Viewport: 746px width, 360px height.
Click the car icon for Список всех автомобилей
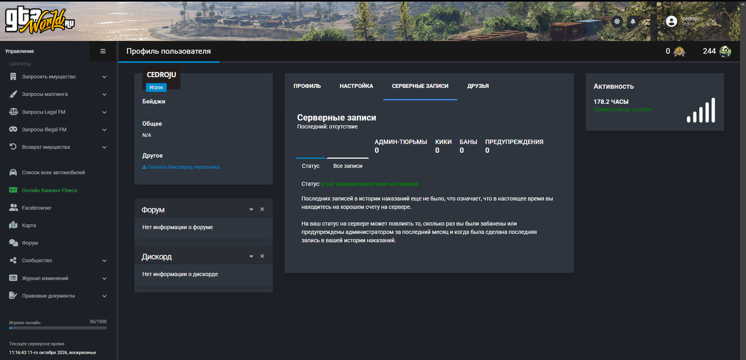(13, 173)
